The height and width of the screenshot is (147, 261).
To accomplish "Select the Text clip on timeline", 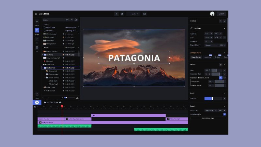I will point(128,115).
